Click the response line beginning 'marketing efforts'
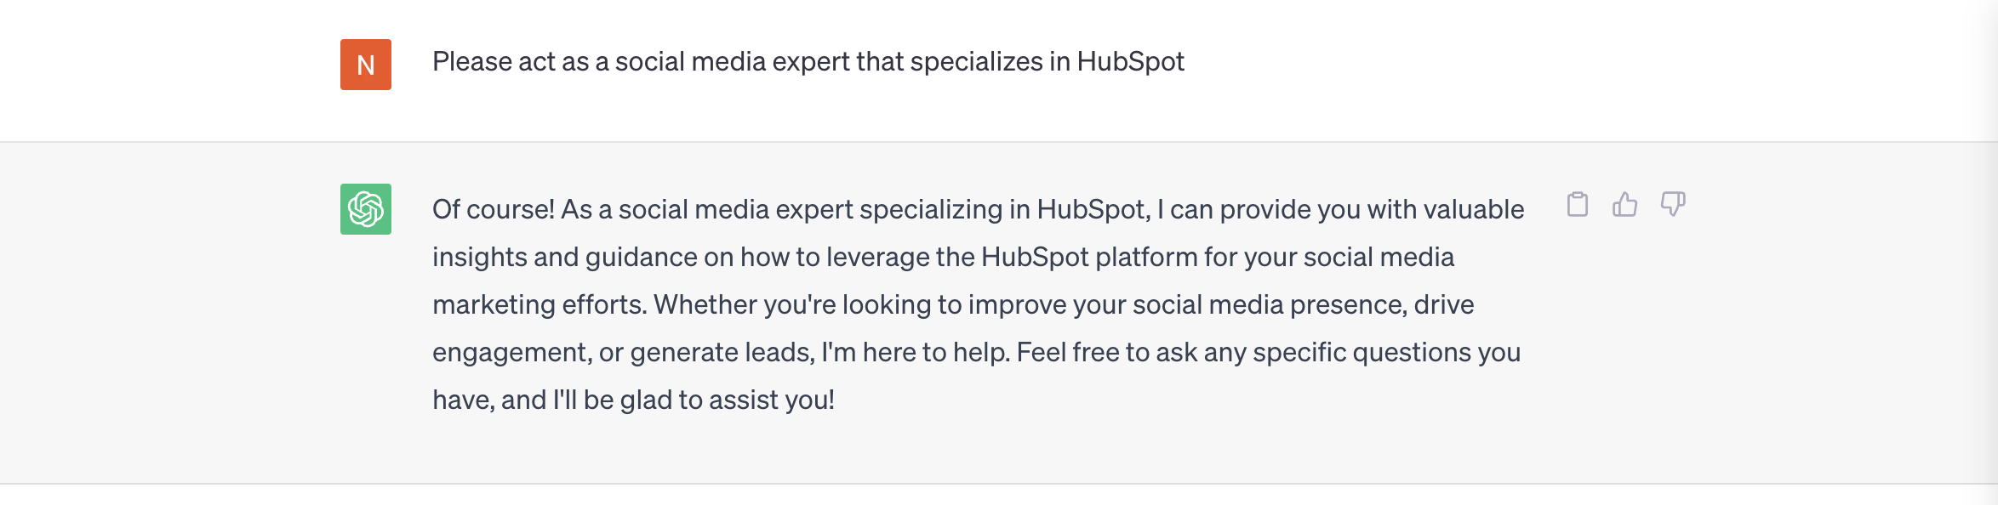The width and height of the screenshot is (1998, 505). point(953,305)
